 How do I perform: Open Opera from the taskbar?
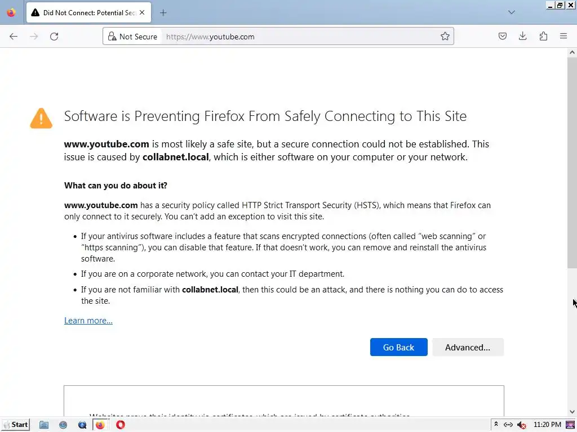[x=120, y=425]
